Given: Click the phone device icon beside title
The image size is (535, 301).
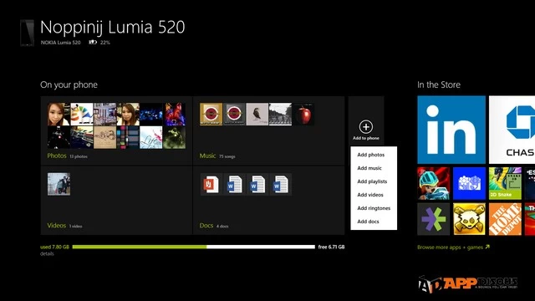Looking at the screenshot, I should tap(27, 33).
